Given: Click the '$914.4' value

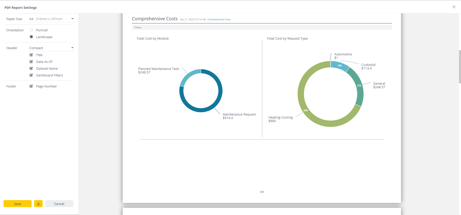Looking at the screenshot, I should [228, 118].
